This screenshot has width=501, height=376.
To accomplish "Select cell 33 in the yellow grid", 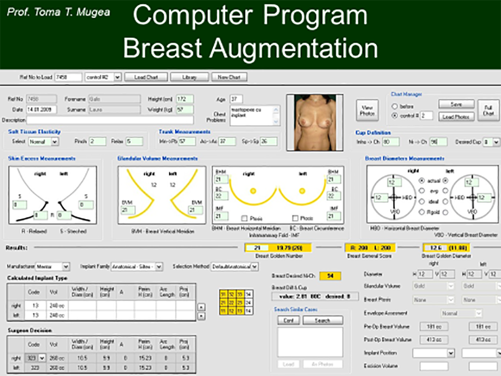I will click(241, 294).
